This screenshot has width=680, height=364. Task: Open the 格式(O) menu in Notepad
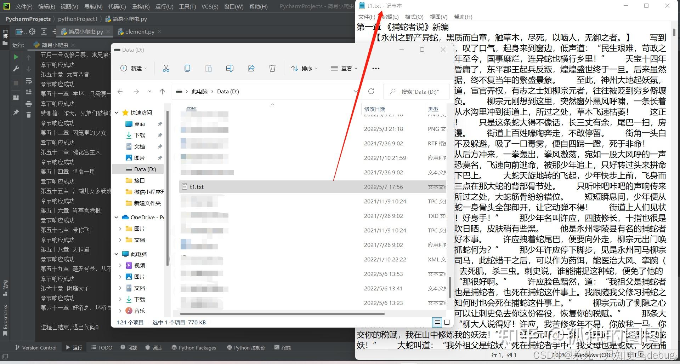pyautogui.click(x=414, y=17)
